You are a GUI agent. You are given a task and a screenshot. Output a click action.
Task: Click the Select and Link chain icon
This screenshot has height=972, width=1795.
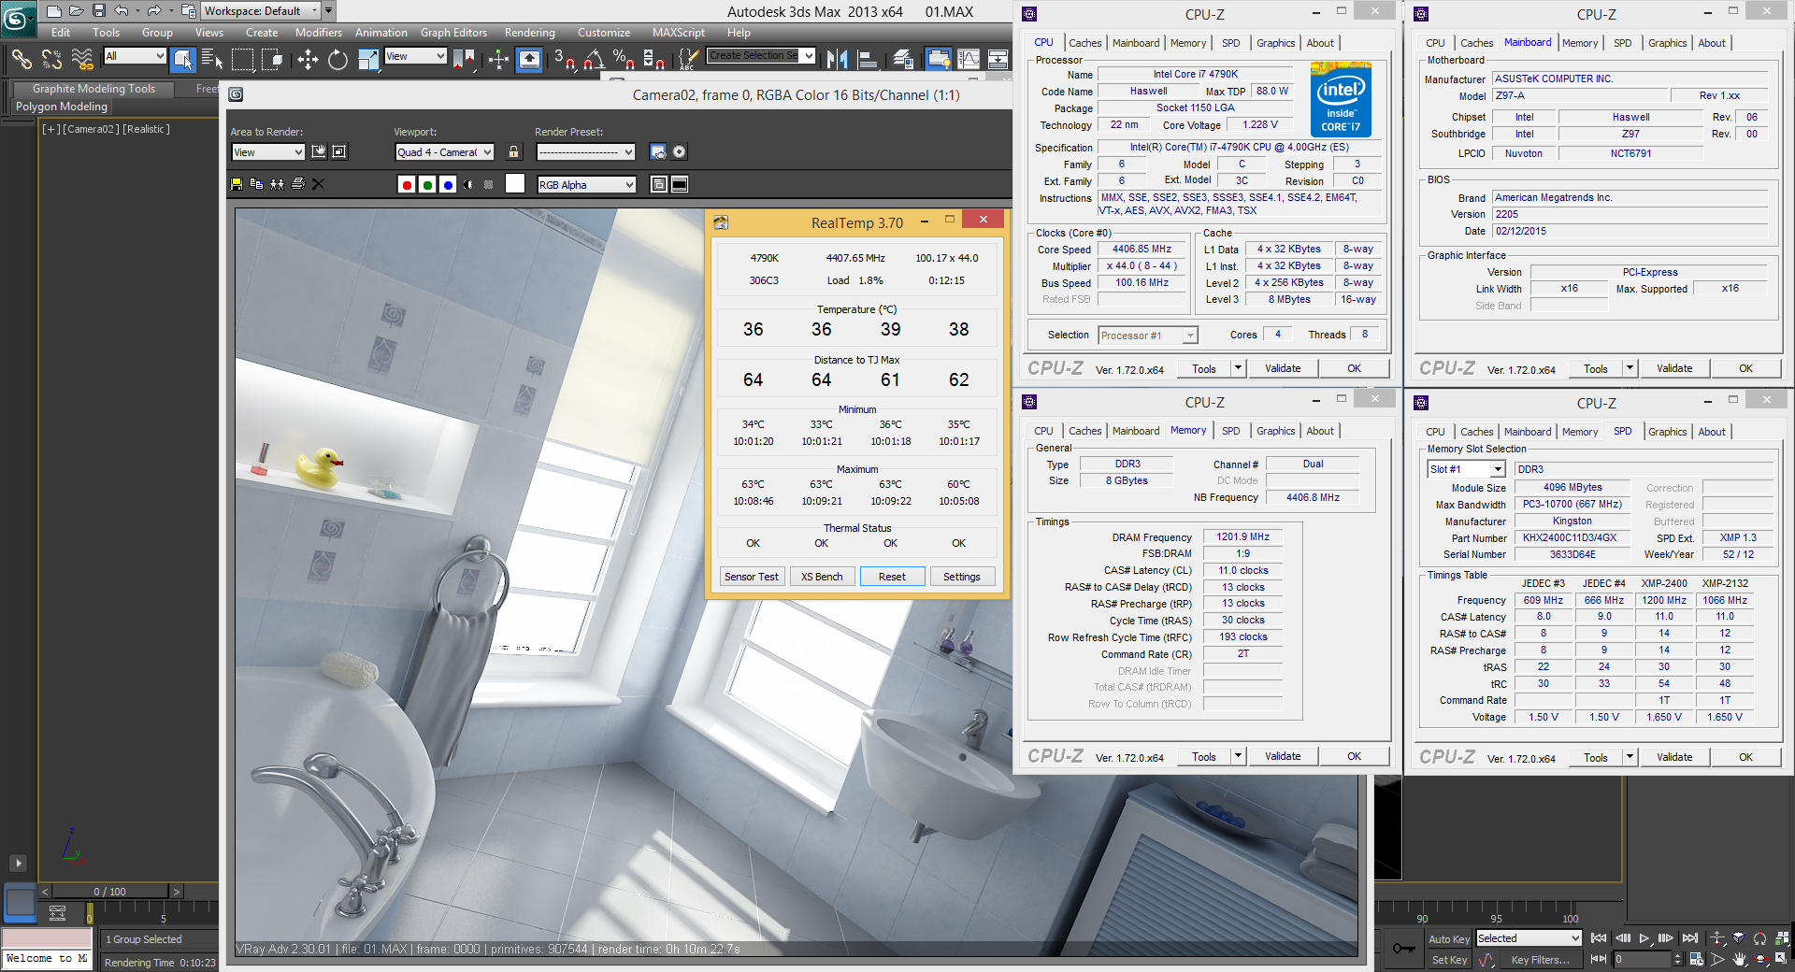pos(21,60)
